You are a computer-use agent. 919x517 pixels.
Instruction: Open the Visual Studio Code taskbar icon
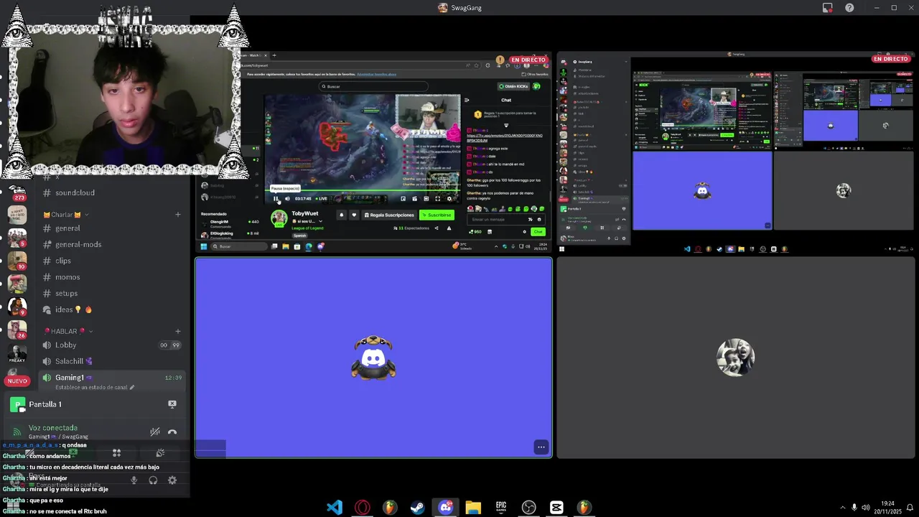click(335, 508)
